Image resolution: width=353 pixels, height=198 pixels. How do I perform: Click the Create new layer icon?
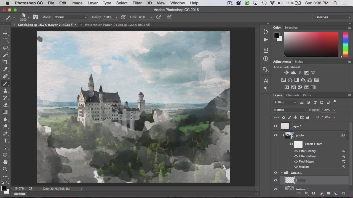(x=336, y=193)
